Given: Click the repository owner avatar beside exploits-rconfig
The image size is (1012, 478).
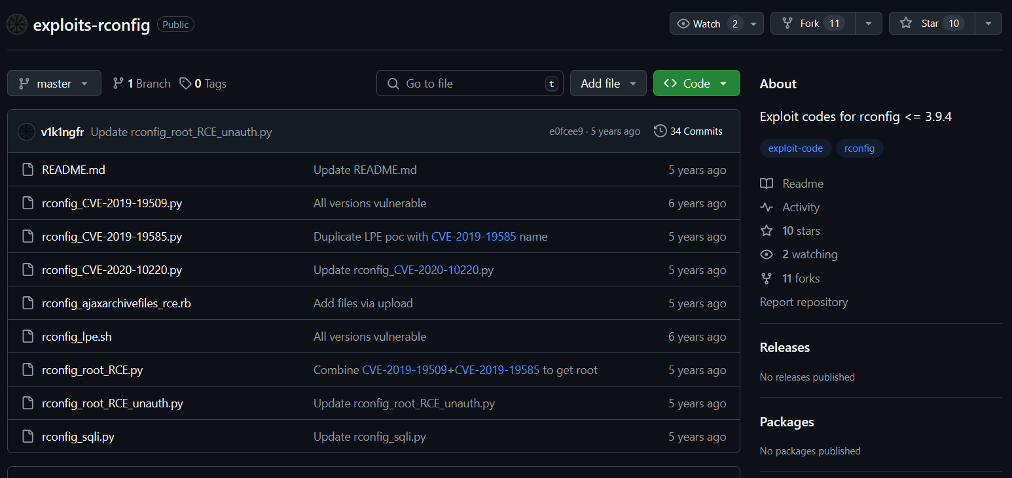Looking at the screenshot, I should coord(17,24).
